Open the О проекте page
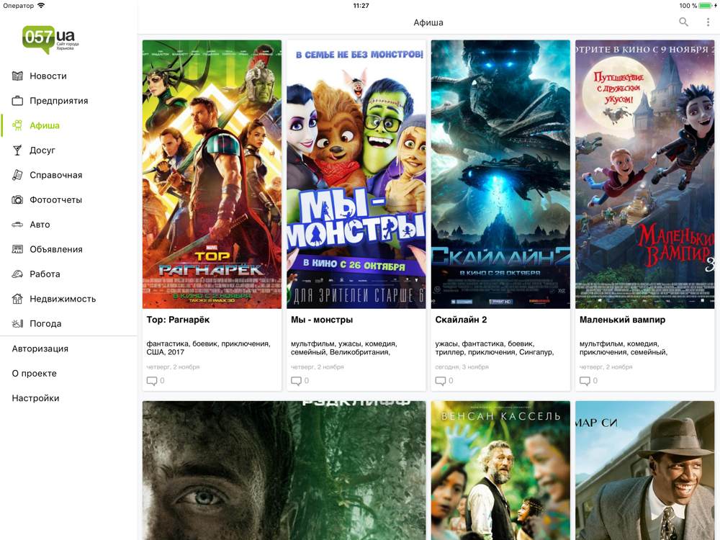720x540 pixels. pos(35,373)
